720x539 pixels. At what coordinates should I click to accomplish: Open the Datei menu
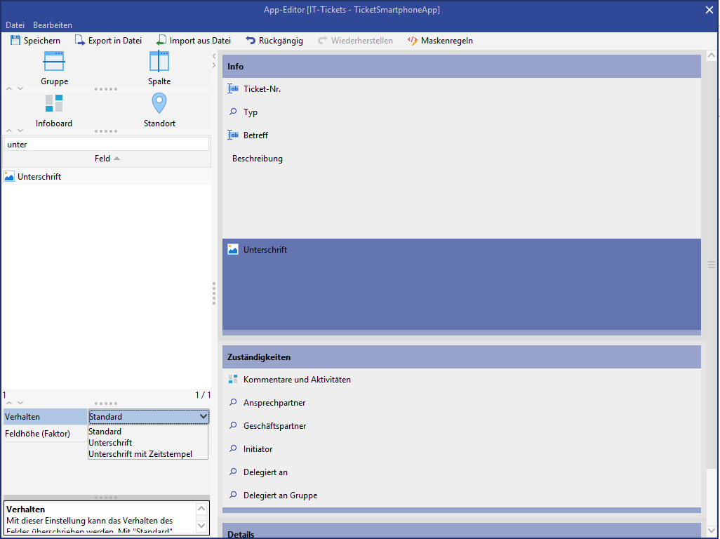click(15, 25)
